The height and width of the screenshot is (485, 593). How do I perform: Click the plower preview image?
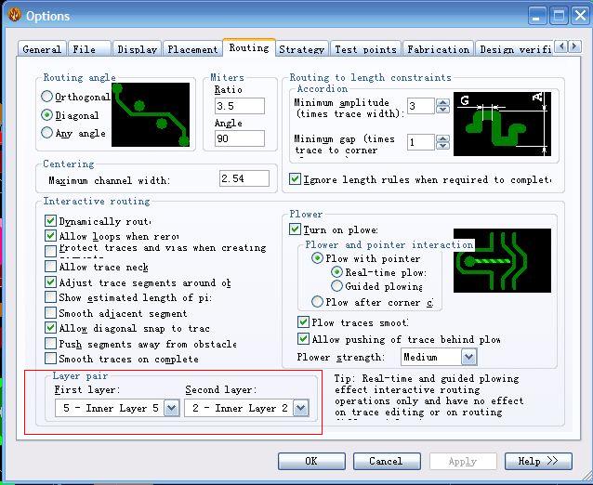coord(502,260)
